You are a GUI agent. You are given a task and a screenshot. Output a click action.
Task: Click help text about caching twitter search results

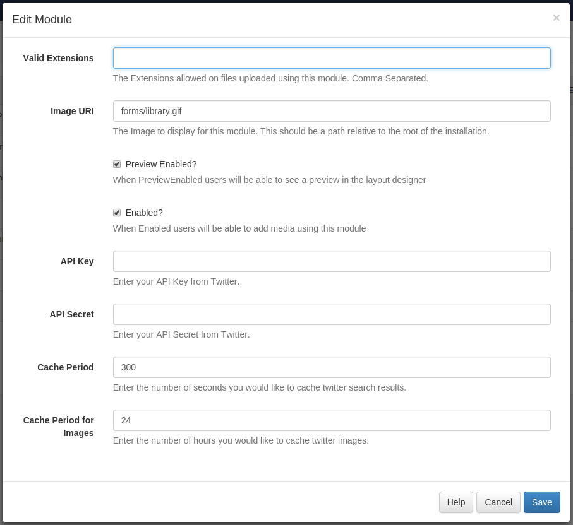pyautogui.click(x=260, y=387)
